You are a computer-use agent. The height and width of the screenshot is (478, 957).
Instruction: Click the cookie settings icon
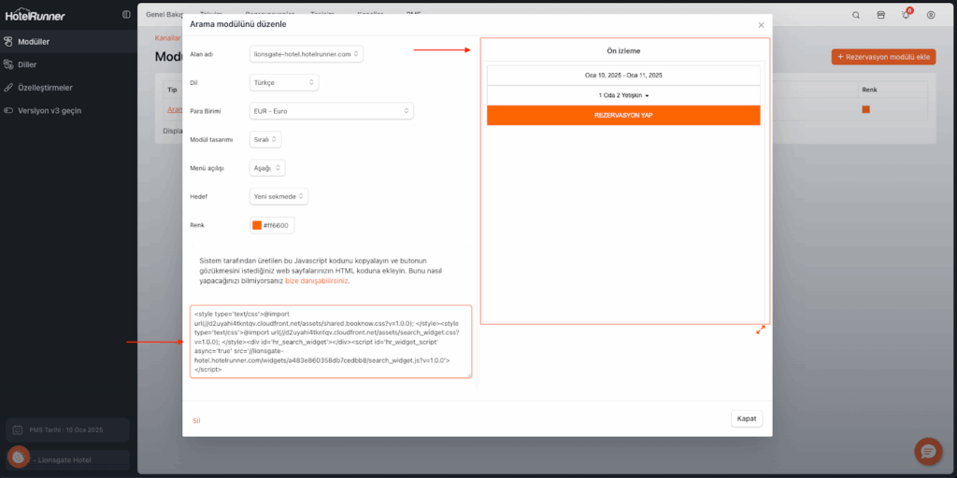click(19, 457)
